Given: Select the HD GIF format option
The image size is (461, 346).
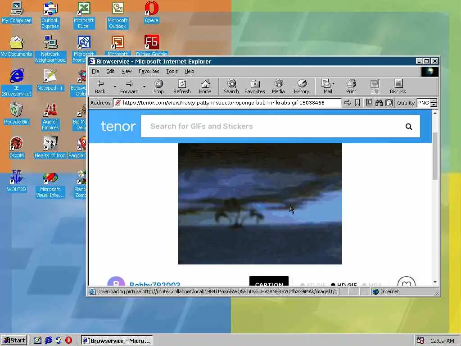Looking at the screenshot, I should pyautogui.click(x=343, y=285).
